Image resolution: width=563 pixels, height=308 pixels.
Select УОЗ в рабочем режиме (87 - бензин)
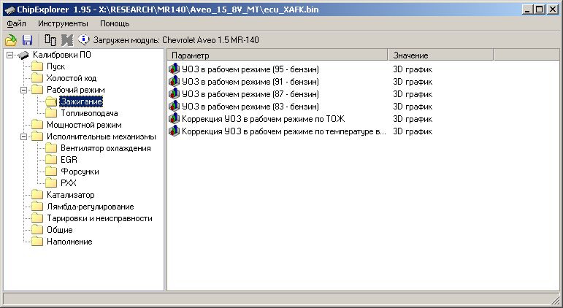tap(250, 94)
